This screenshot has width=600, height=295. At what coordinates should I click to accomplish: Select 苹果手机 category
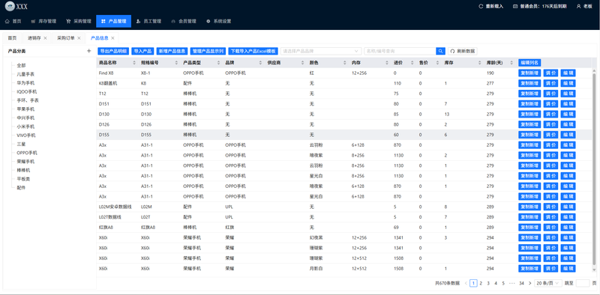pos(25,109)
